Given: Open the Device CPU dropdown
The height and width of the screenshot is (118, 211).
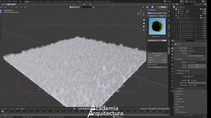Looking at the screenshot, I should pyautogui.click(x=197, y=53).
